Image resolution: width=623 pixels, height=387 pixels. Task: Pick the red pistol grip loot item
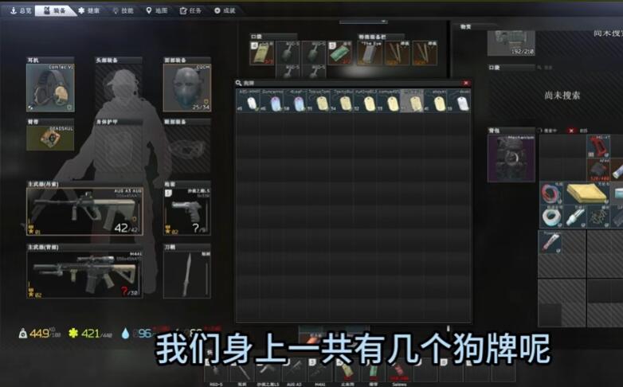tap(598, 147)
